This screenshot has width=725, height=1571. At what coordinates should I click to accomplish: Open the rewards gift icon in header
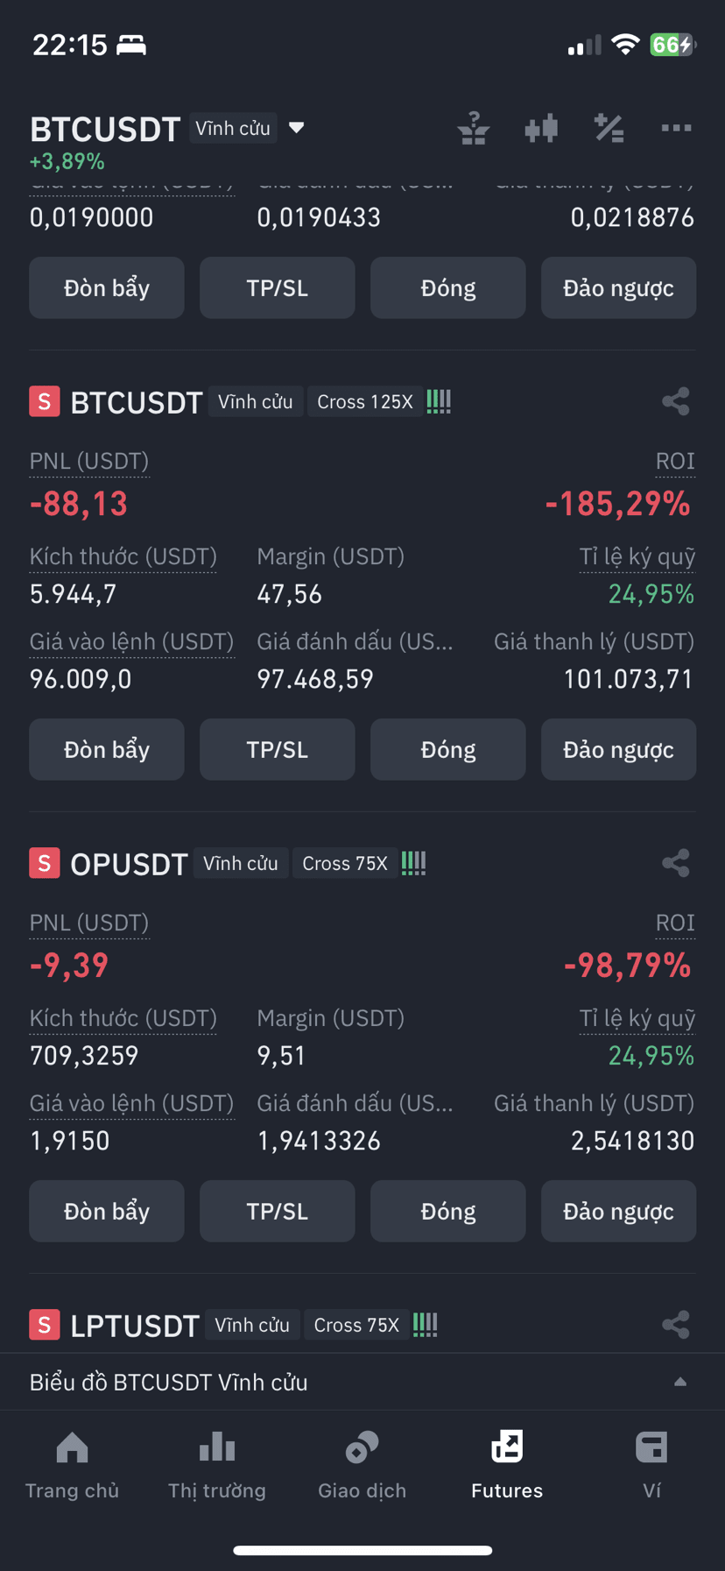coord(474,128)
